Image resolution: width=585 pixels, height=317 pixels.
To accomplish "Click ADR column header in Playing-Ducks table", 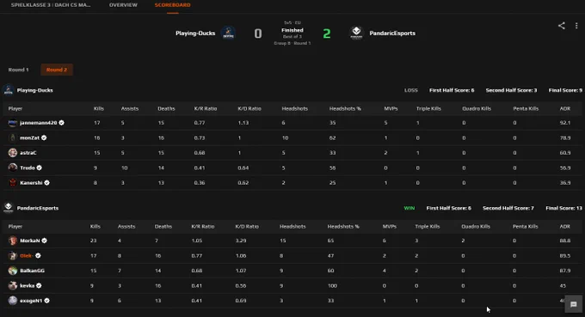I will pos(565,108).
